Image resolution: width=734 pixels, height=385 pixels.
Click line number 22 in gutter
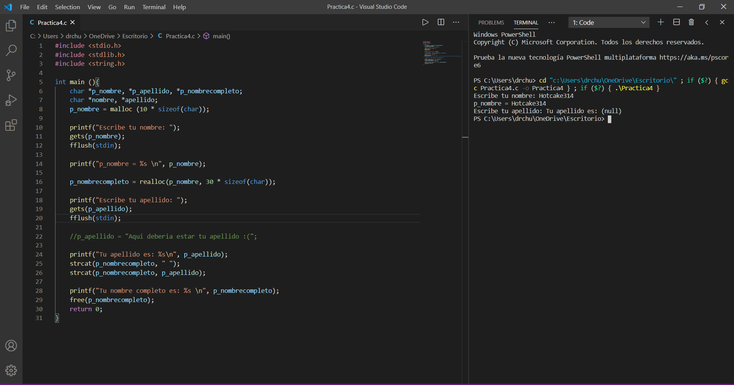tap(39, 237)
